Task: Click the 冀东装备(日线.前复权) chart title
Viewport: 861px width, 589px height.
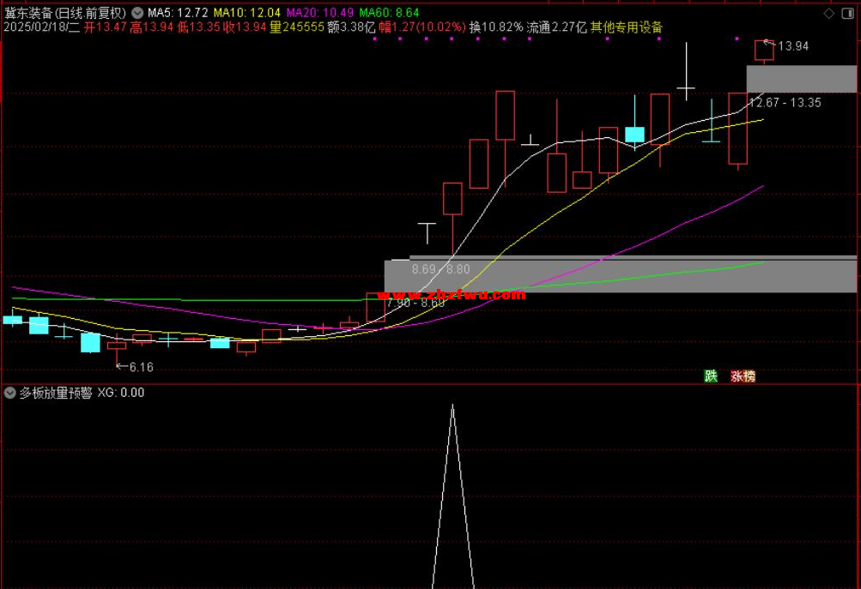Action: point(65,13)
